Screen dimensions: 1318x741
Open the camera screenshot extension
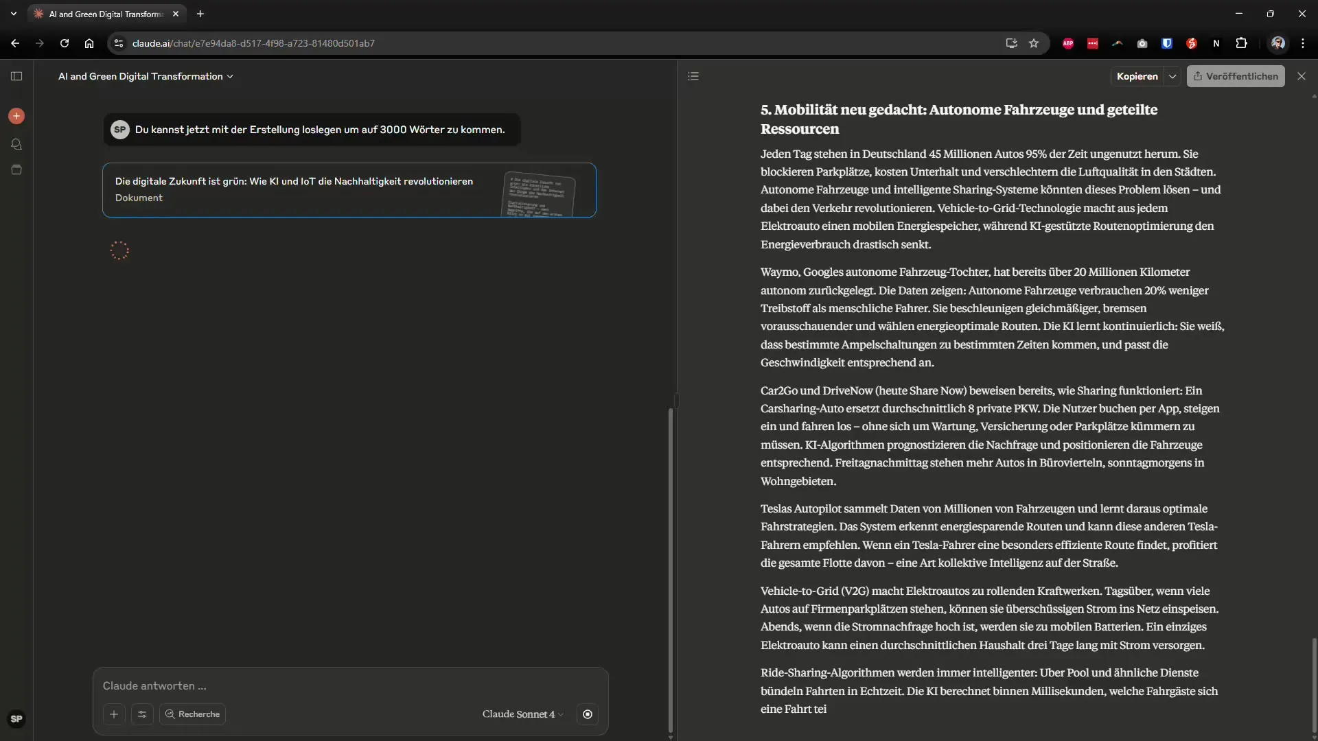click(x=1142, y=43)
